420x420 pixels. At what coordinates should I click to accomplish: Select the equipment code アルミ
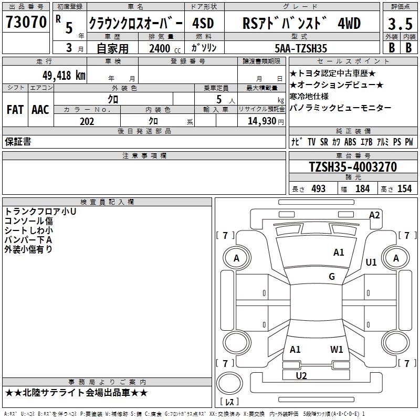(x=383, y=142)
